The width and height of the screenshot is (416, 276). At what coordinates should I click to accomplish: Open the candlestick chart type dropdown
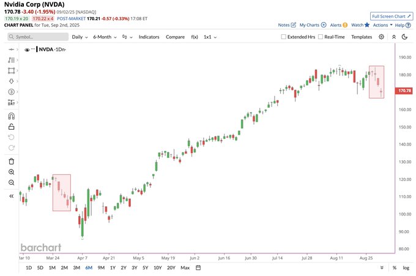[x=127, y=37]
